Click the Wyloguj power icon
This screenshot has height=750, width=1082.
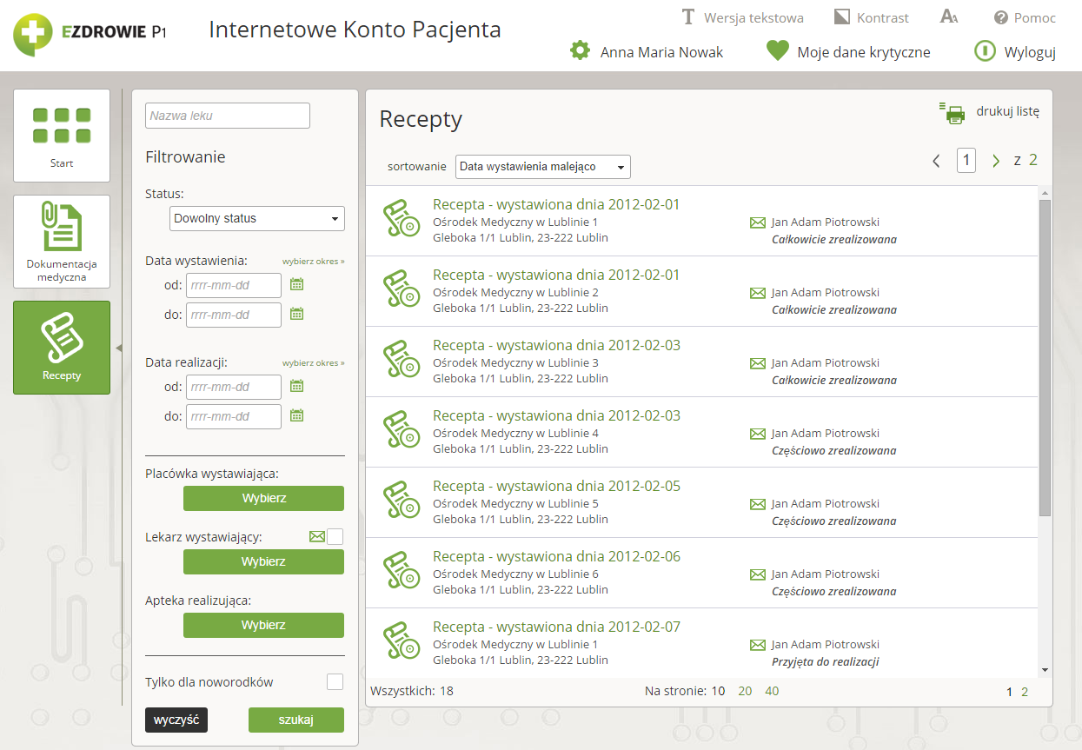pos(984,51)
